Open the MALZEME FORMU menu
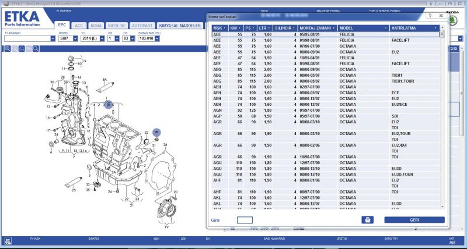This screenshot has height=249, width=467. point(328,11)
